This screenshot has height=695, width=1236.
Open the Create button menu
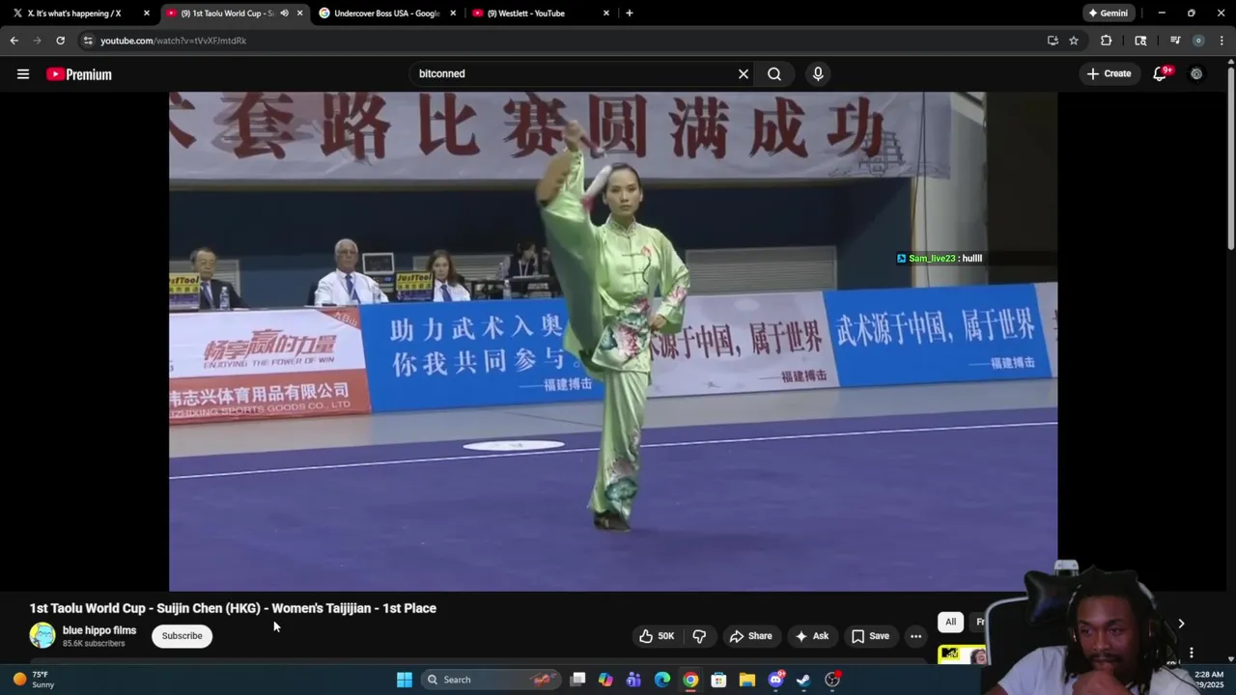(1109, 73)
